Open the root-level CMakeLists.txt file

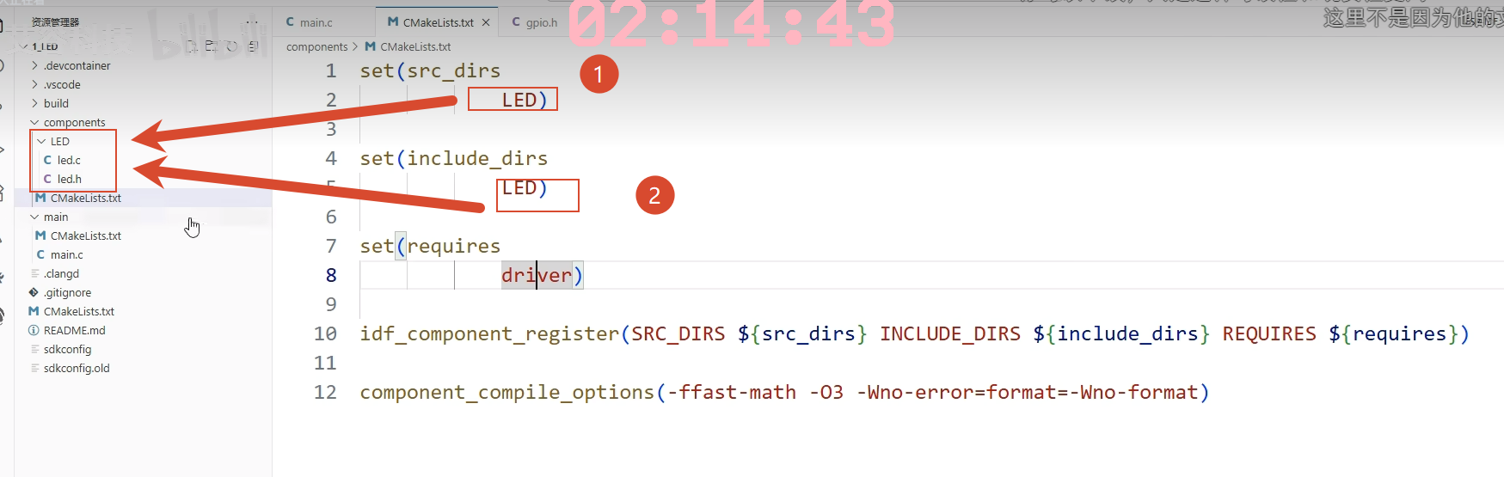[x=79, y=311]
